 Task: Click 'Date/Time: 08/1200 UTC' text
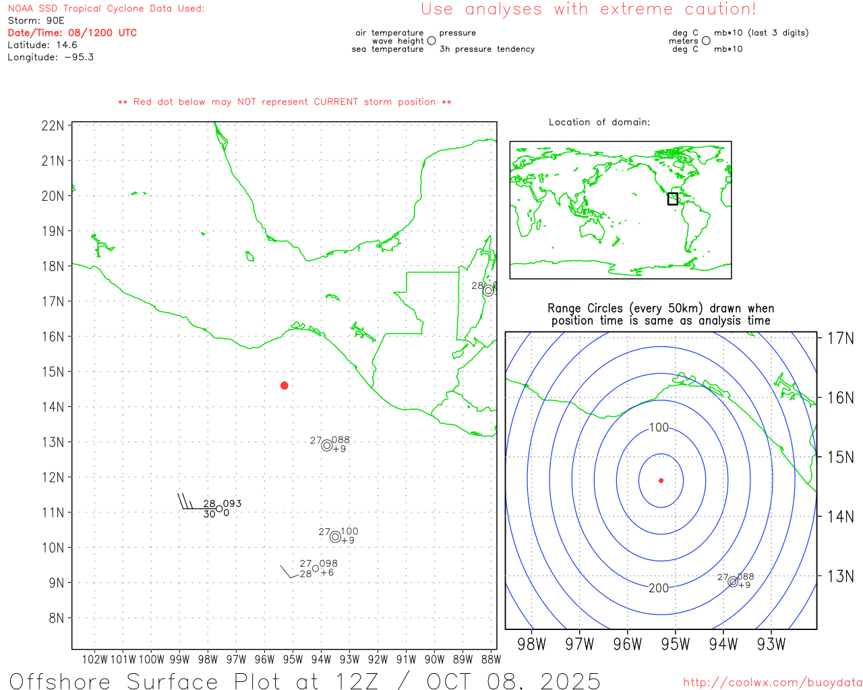coord(72,33)
